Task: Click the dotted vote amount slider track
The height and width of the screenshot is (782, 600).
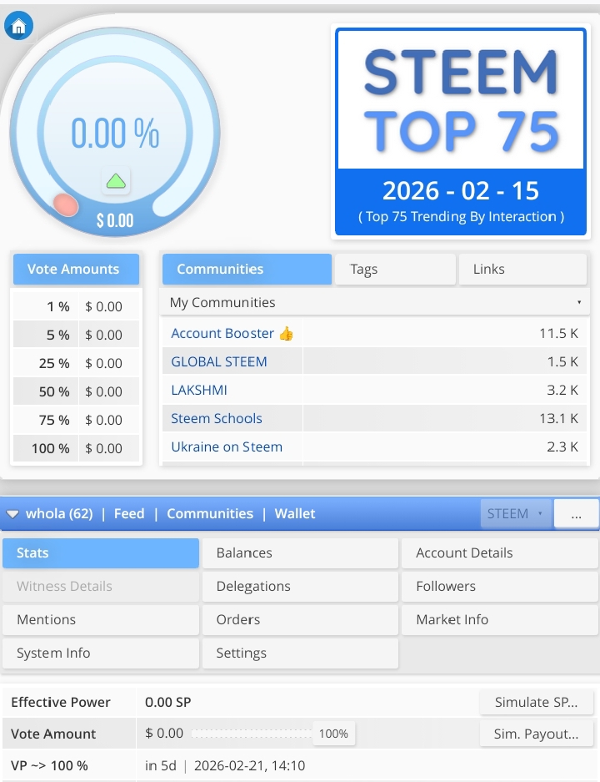Action: (x=252, y=734)
